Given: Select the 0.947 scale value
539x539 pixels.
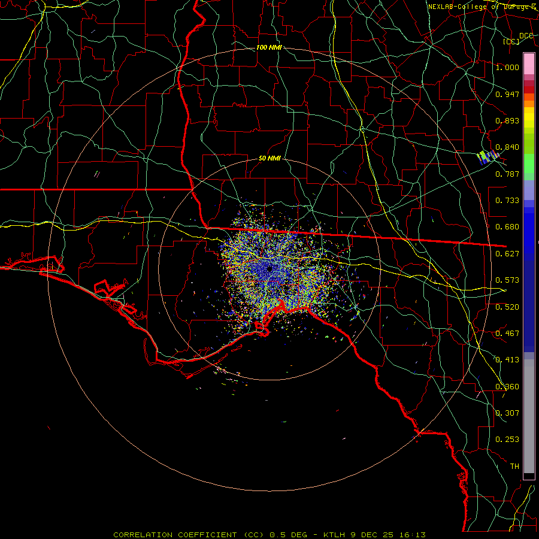Looking at the screenshot, I should [507, 94].
